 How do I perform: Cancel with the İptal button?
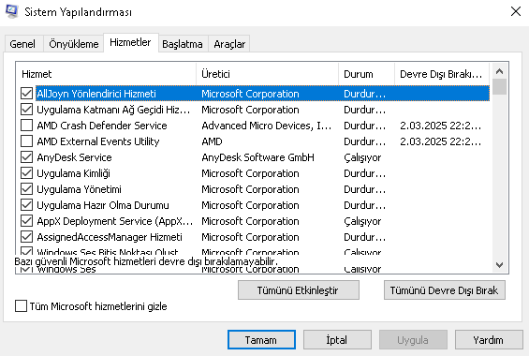coord(337,340)
